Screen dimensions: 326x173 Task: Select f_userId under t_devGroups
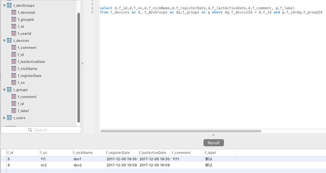tap(24, 34)
